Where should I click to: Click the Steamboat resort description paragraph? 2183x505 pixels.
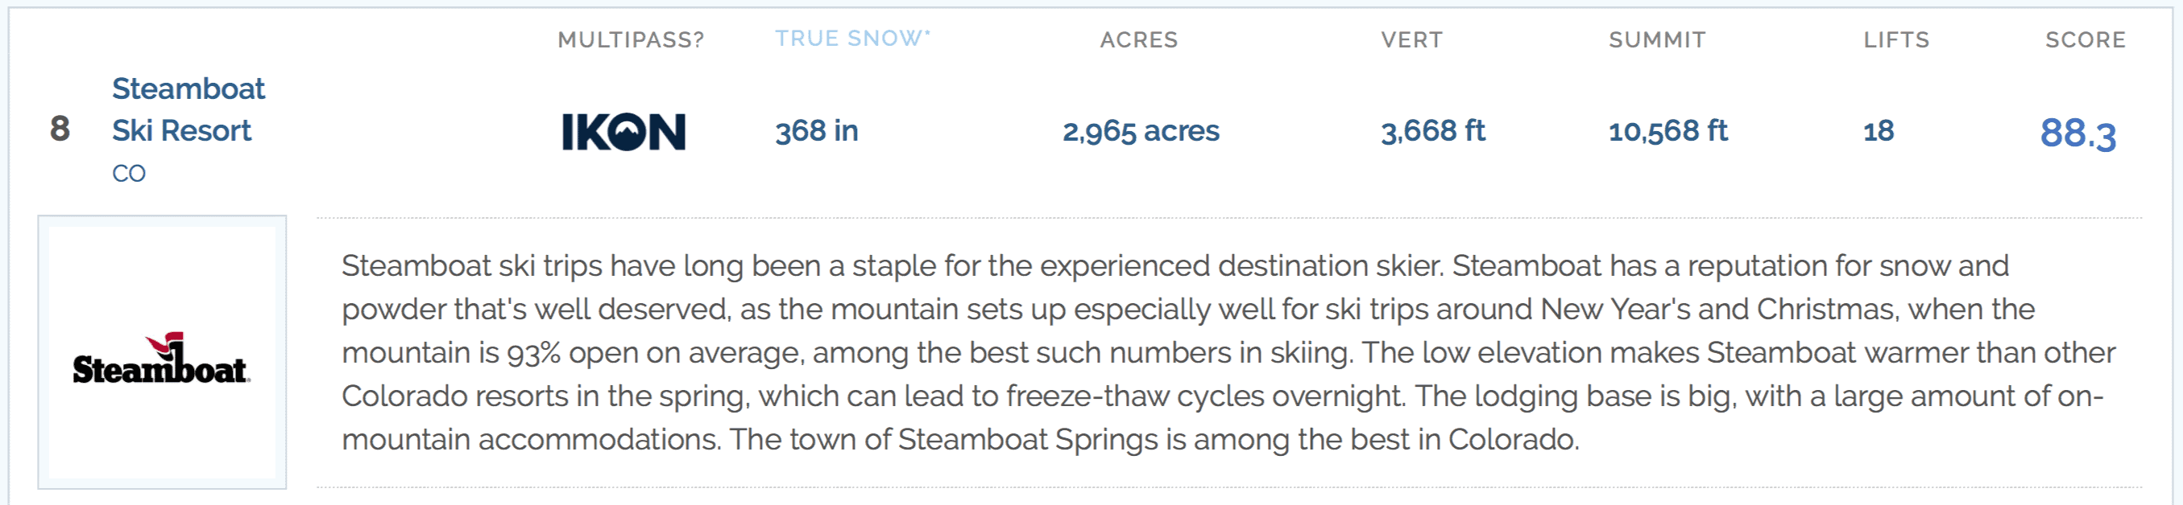[x=1228, y=353]
